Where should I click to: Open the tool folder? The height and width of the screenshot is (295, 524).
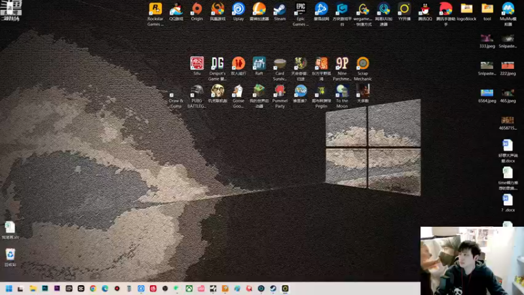coord(487,9)
